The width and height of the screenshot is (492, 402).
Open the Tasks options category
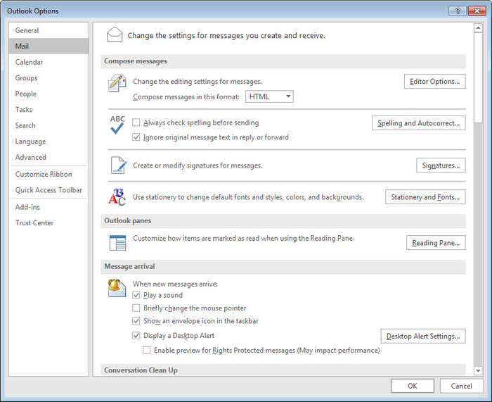tap(48, 110)
